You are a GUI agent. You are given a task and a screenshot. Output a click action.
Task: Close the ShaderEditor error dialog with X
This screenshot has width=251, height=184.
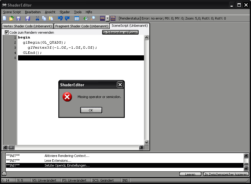coord(120,85)
